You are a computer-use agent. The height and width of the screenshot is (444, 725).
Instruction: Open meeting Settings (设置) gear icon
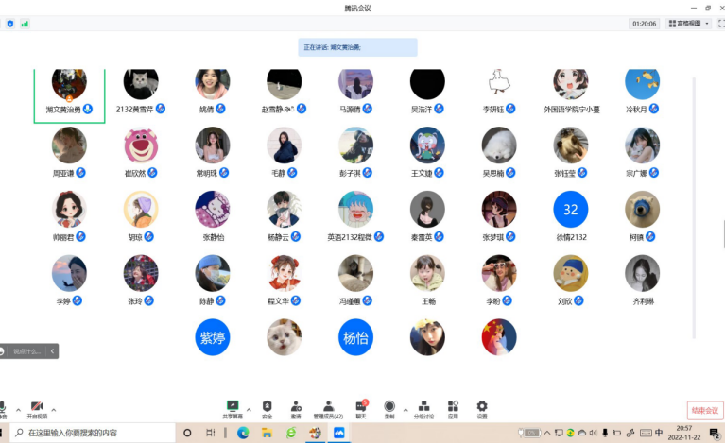482,406
